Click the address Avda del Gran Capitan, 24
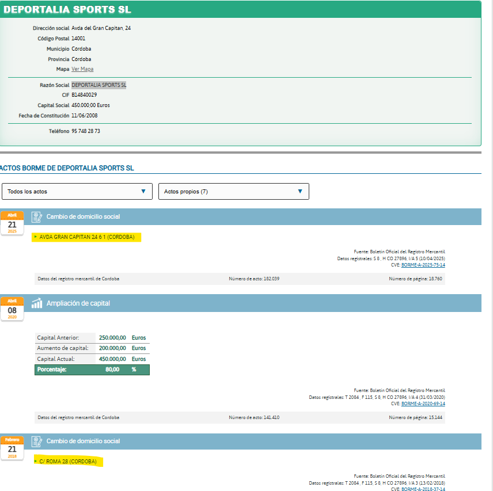Screen dimensions: 493x491 tap(101, 28)
